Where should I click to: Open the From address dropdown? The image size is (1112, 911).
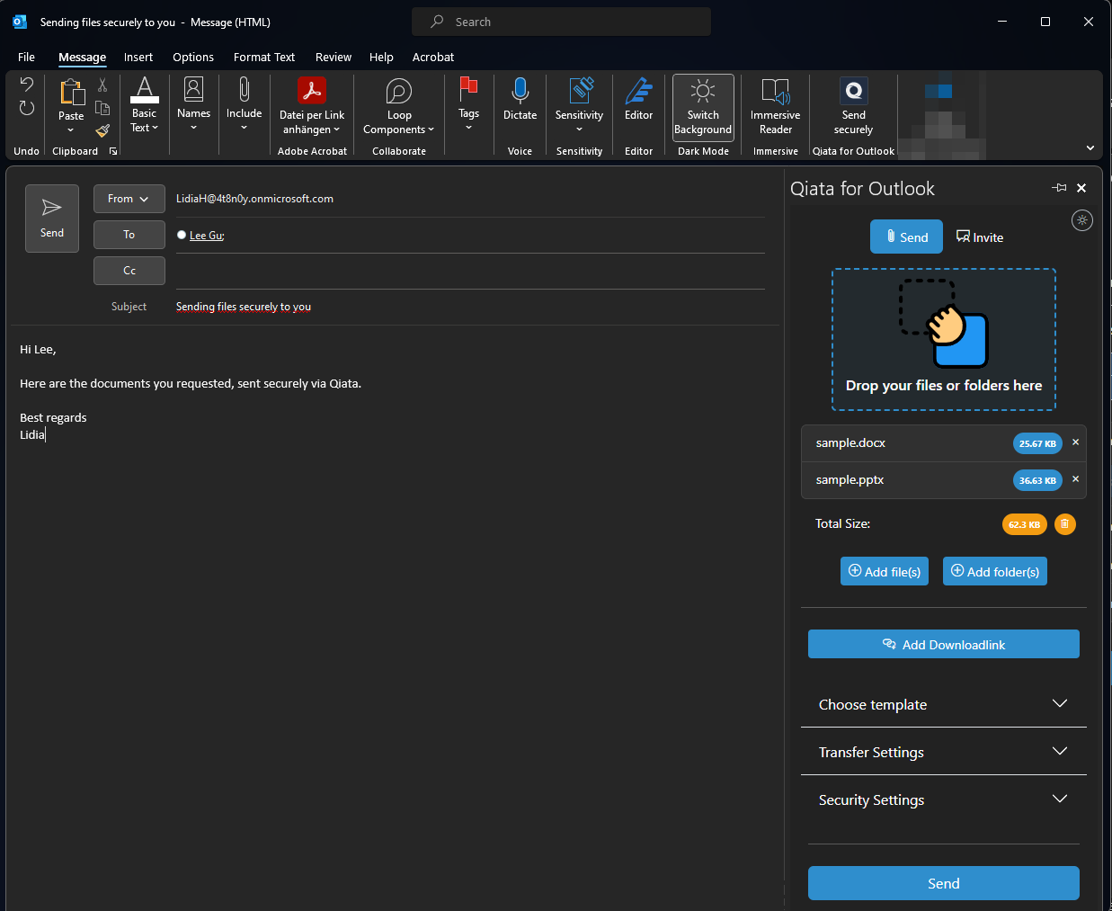pos(129,199)
